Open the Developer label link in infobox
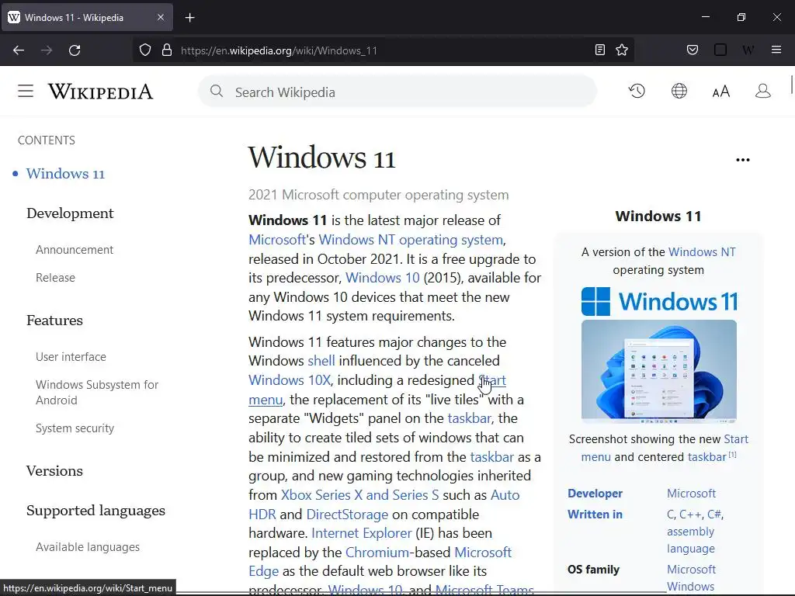 click(x=595, y=494)
